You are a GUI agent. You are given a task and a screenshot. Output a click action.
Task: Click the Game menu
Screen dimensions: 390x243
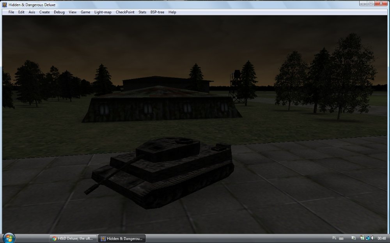pos(85,12)
